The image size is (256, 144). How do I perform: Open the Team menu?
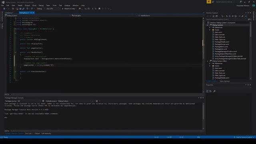tap(48, 5)
